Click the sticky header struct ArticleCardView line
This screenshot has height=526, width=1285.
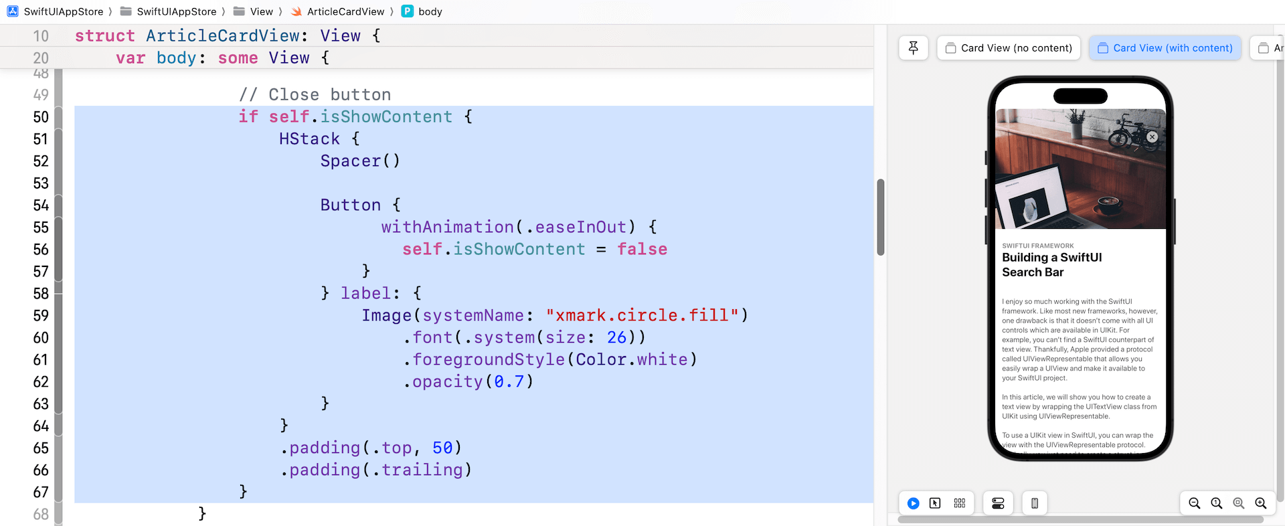point(436,35)
